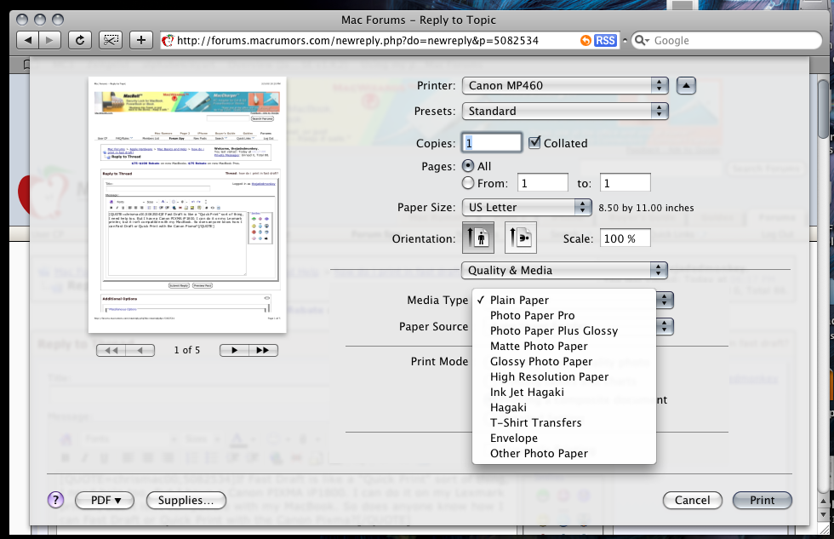Choose Photo Paper Pro media type
834x539 pixels.
pyautogui.click(x=563, y=316)
